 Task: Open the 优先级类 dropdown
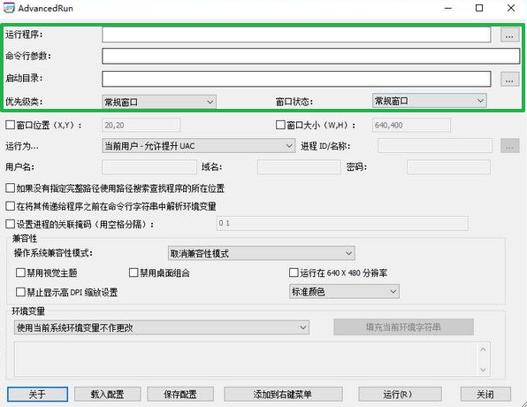(x=158, y=102)
